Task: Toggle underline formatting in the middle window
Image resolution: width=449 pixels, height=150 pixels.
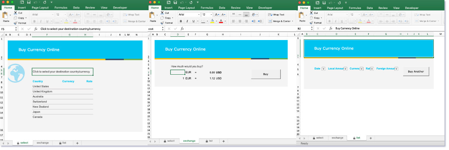Action: pyautogui.click(x=194, y=21)
